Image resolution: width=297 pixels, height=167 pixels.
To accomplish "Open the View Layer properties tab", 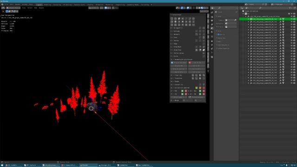I will coord(212,25).
